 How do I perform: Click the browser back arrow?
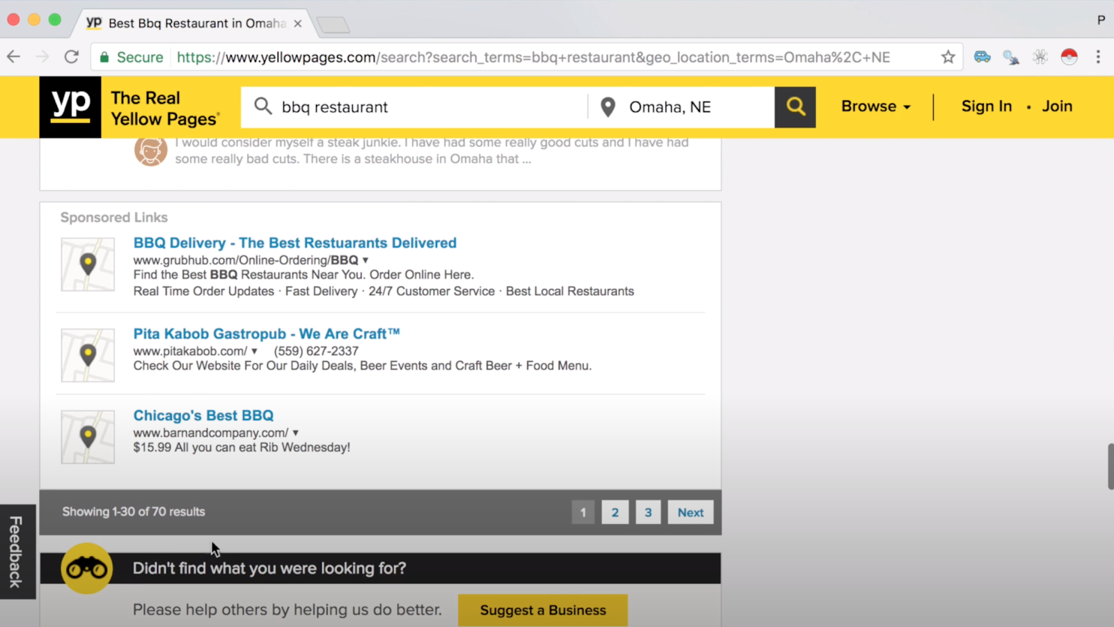click(x=13, y=57)
